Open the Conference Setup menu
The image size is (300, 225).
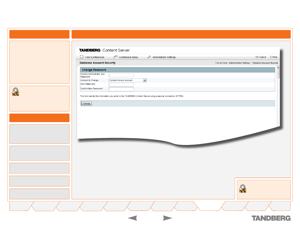pos(125,57)
